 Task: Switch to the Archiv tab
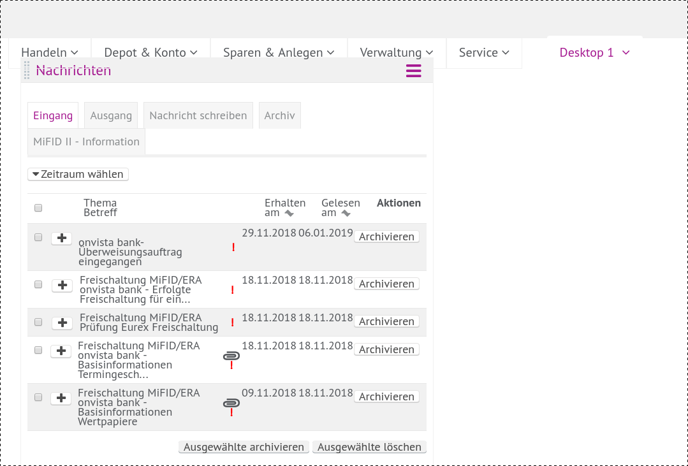pos(279,115)
